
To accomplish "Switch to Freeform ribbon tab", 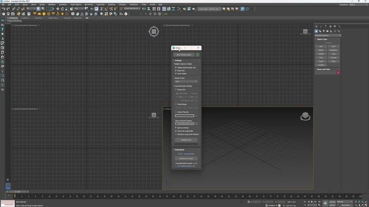I will click(25, 18).
